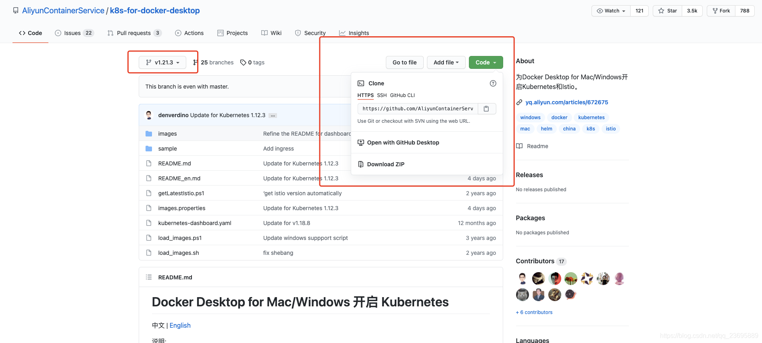Open the load_images.ps1 file
This screenshot has height=343, width=762.
click(x=180, y=238)
